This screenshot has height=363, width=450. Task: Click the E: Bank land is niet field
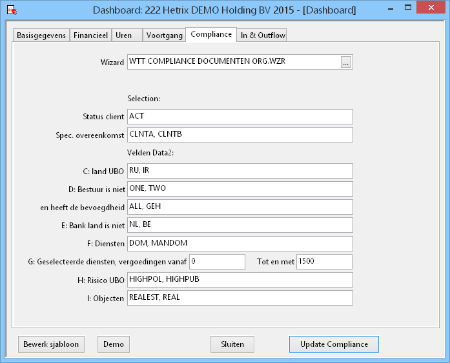coord(240,225)
